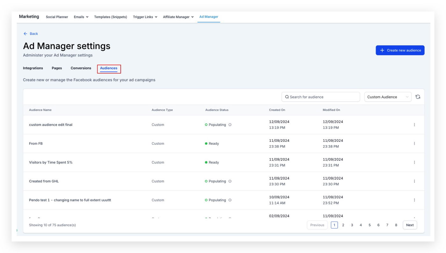Click the Next pagination button
This screenshot has height=253, width=446.
tap(410, 225)
